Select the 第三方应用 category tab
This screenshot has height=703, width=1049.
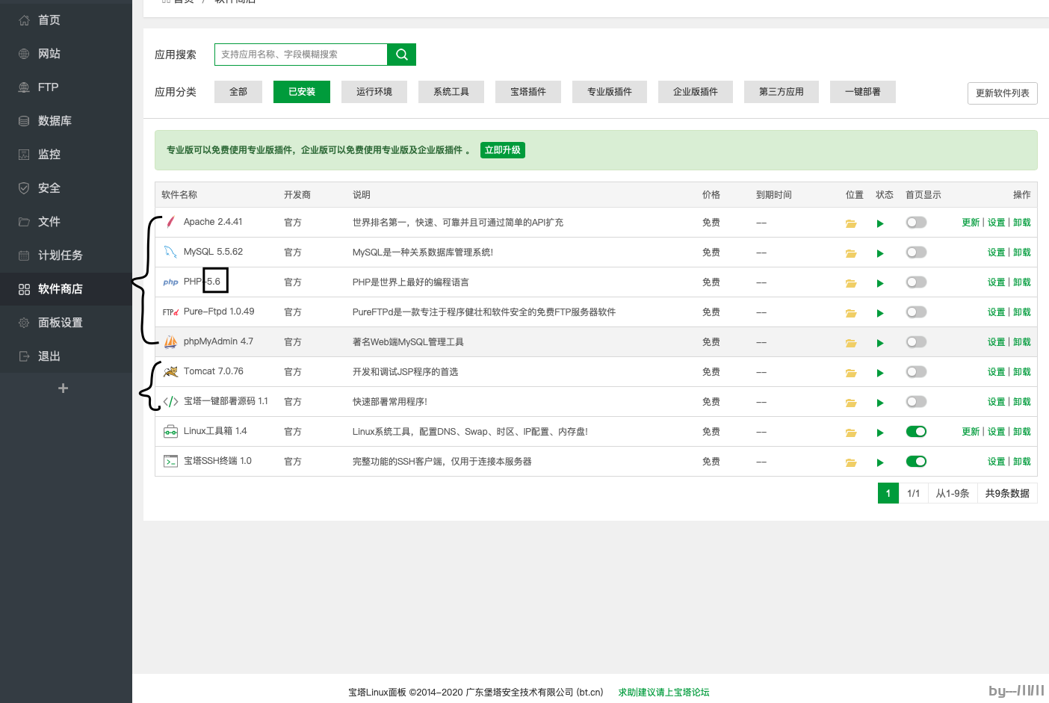click(x=782, y=92)
